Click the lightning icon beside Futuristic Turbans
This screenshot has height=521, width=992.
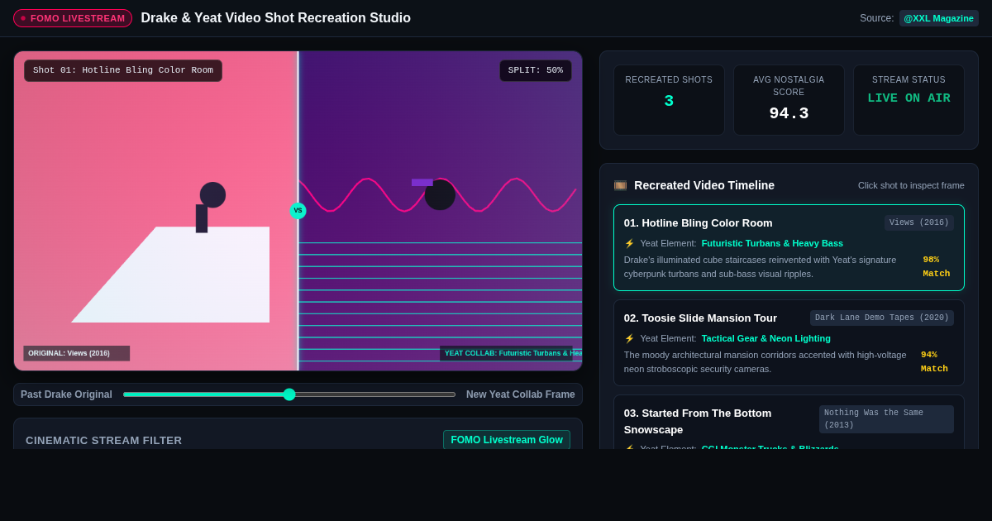click(x=629, y=243)
